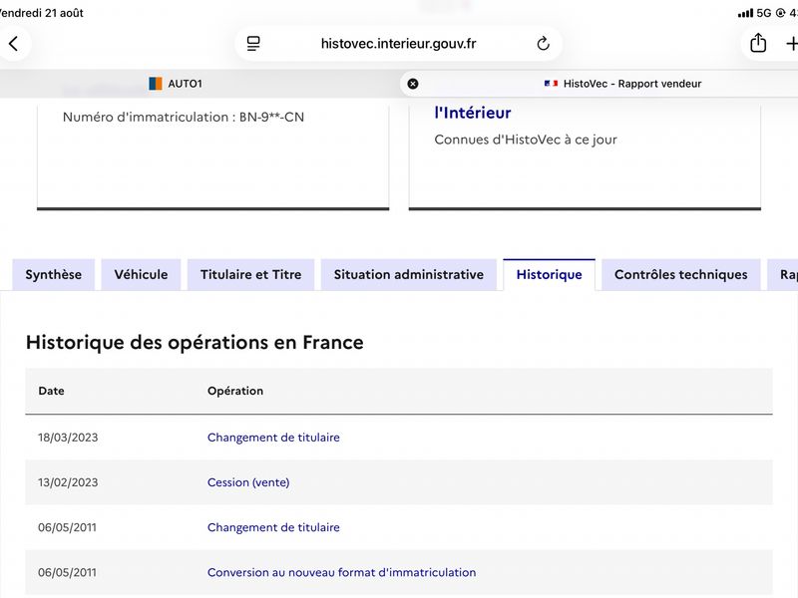Reload the HistoVec page
798x598 pixels.
click(543, 44)
